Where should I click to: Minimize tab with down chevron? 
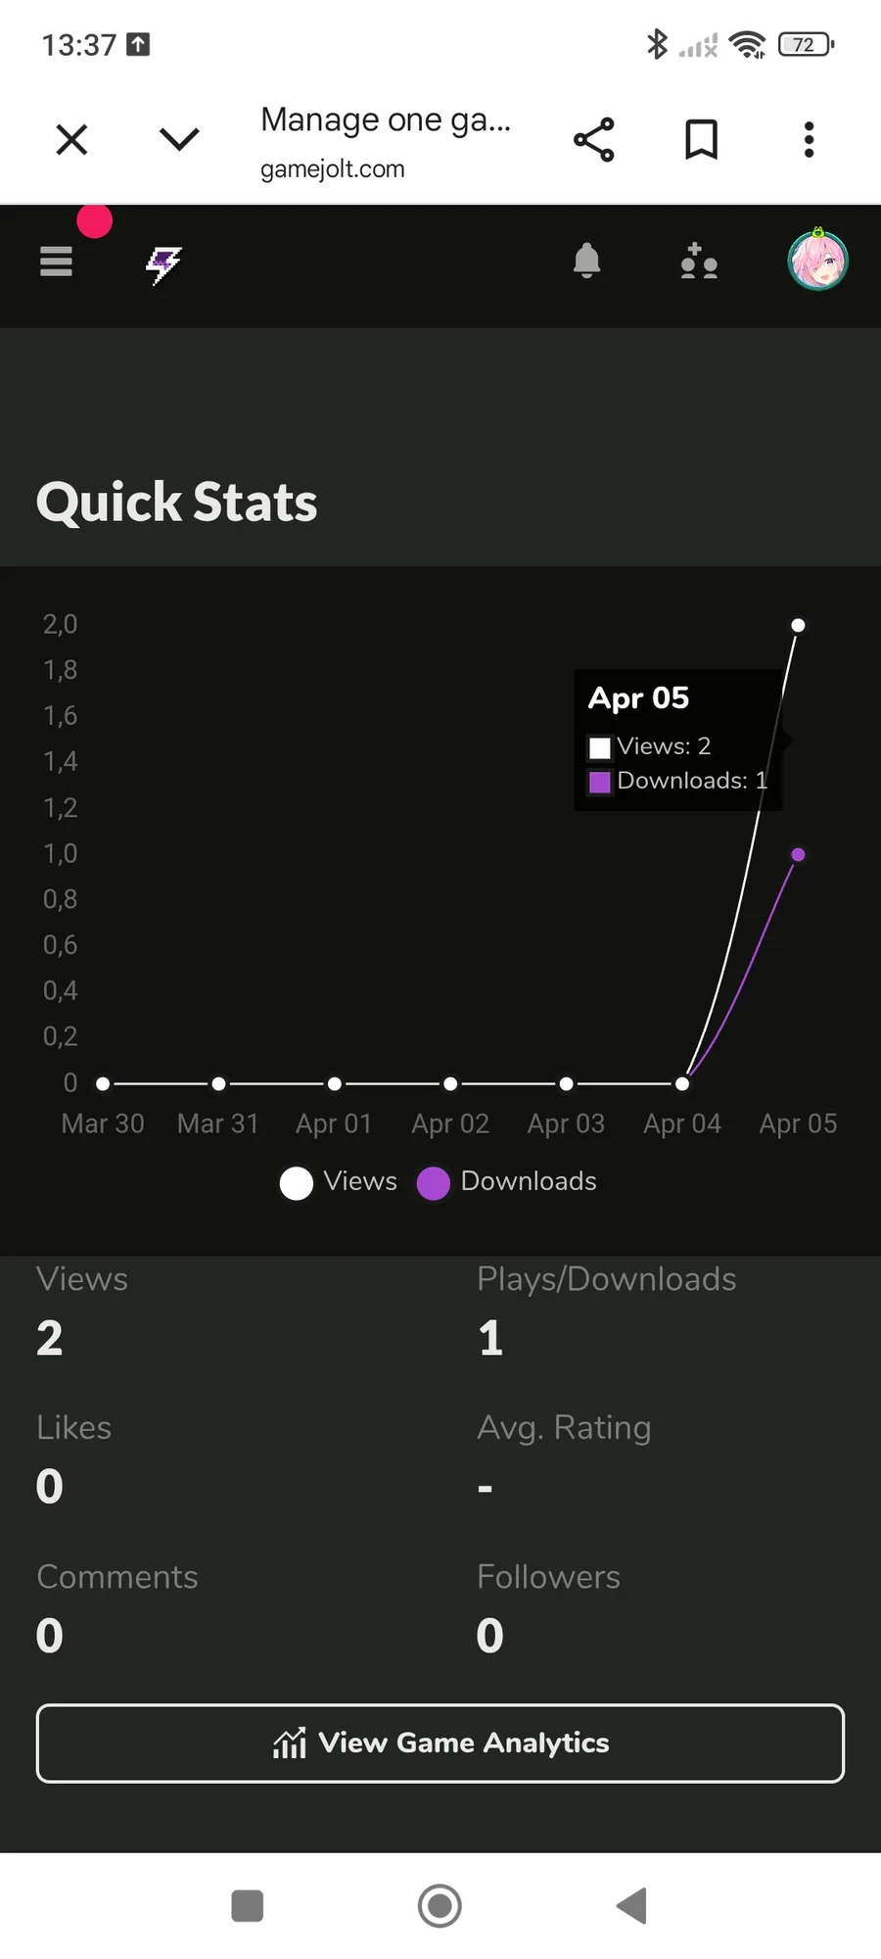point(179,139)
